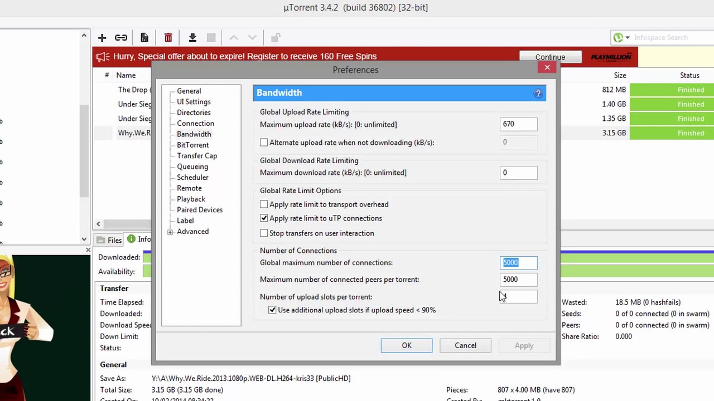
Task: Select Remote in preferences tree
Action: point(189,188)
